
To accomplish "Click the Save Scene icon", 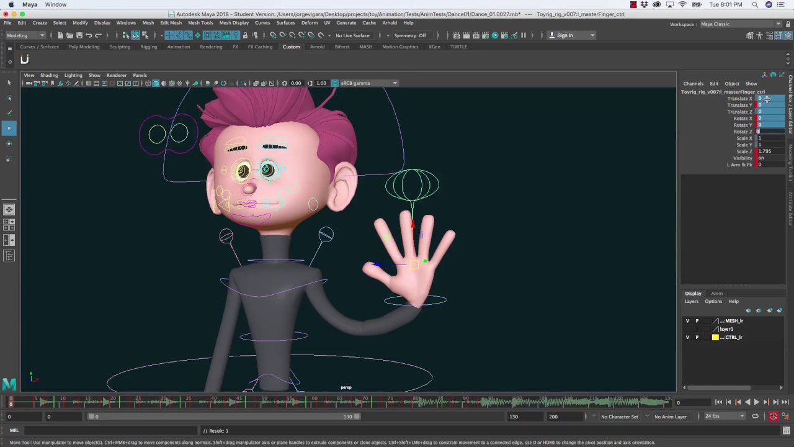I will coord(79,35).
